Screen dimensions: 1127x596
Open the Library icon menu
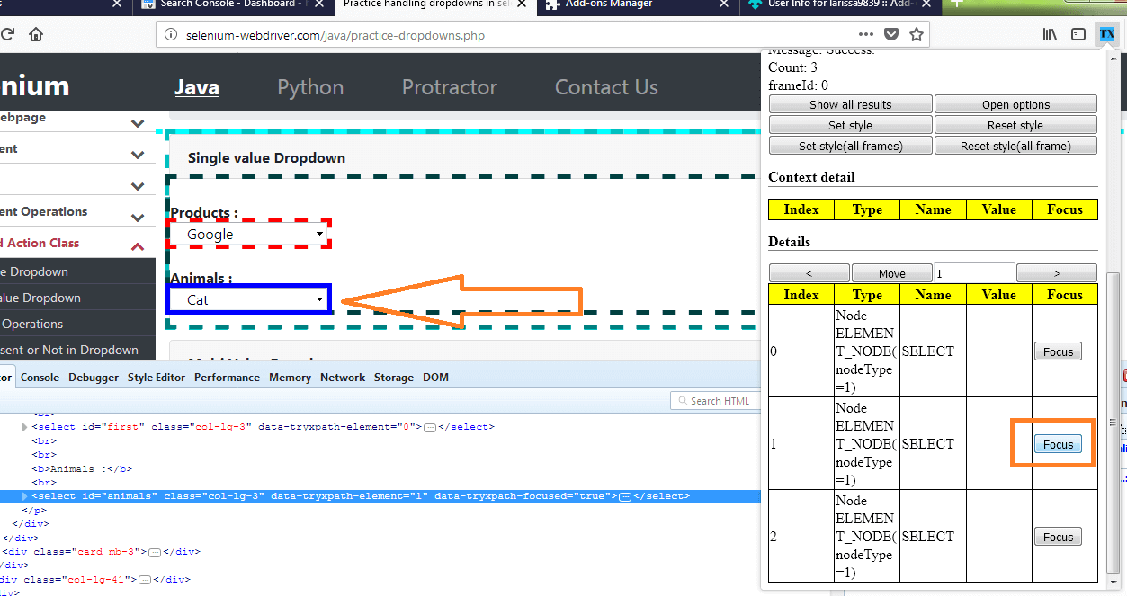pyautogui.click(x=1049, y=34)
